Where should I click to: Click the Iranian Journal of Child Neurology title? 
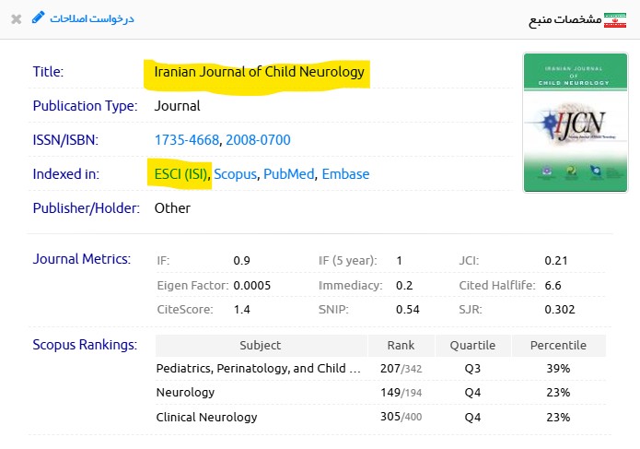259,72
